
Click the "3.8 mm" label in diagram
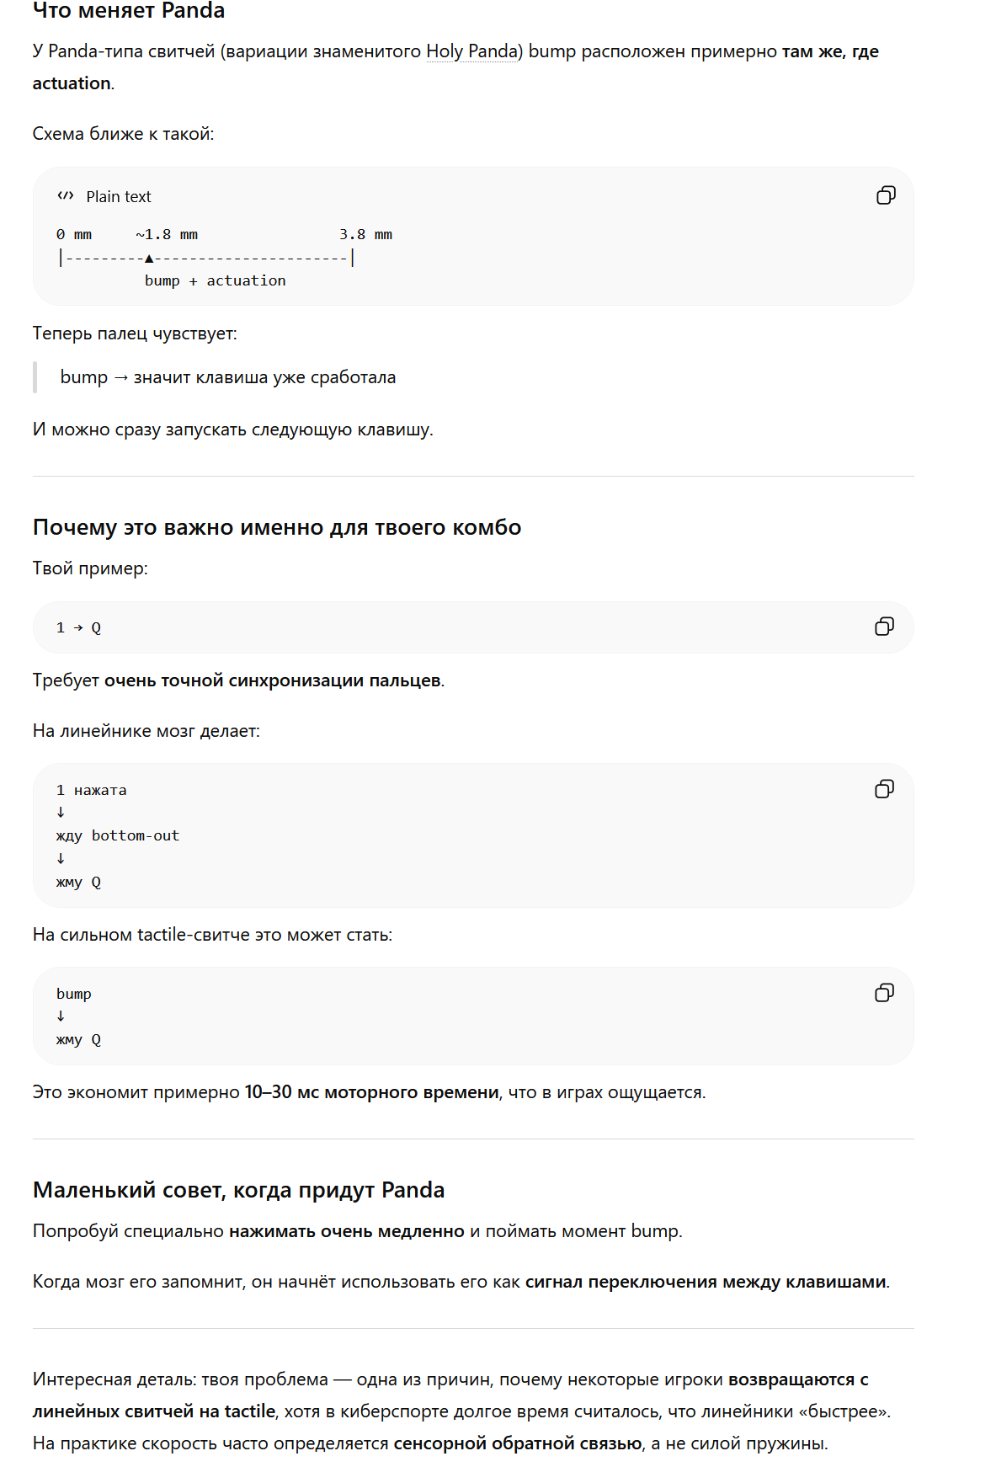point(366,234)
